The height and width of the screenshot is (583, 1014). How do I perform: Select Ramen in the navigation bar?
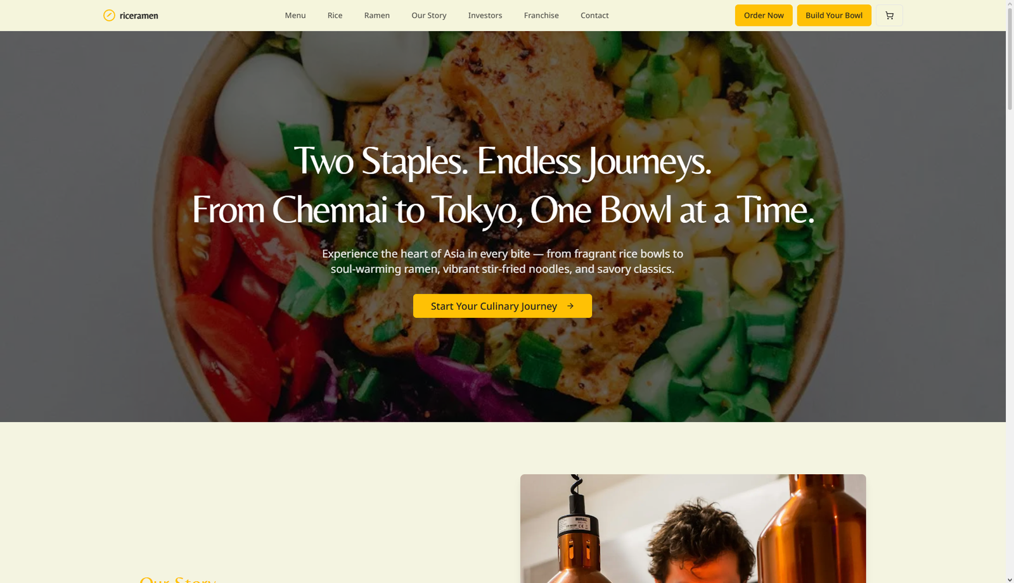click(377, 15)
